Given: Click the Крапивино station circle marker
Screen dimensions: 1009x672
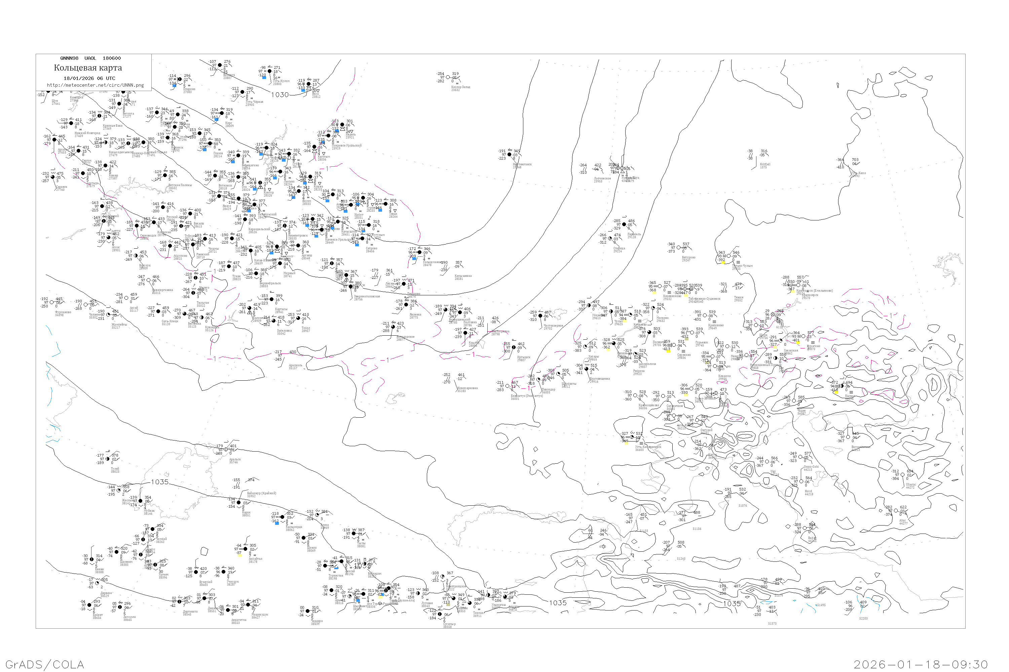Looking at the screenshot, I should pyautogui.click(x=704, y=316).
